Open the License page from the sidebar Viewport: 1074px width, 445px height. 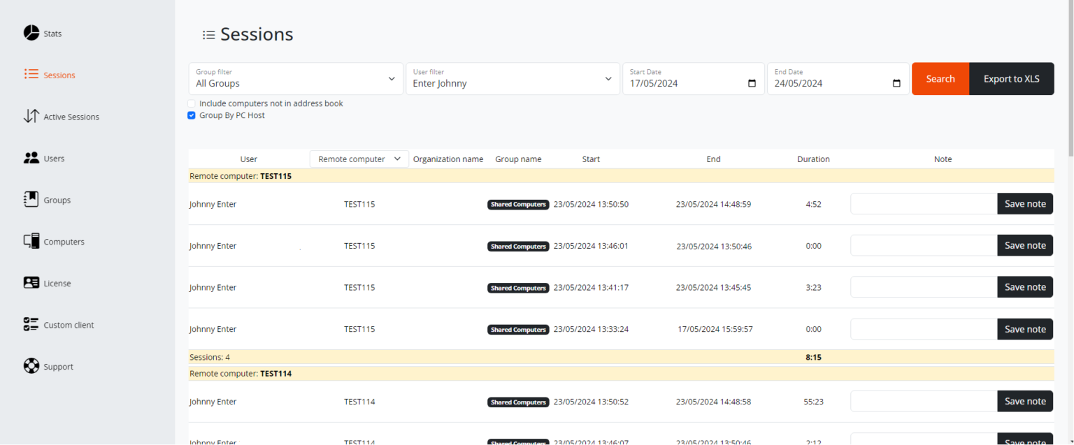coord(31,283)
